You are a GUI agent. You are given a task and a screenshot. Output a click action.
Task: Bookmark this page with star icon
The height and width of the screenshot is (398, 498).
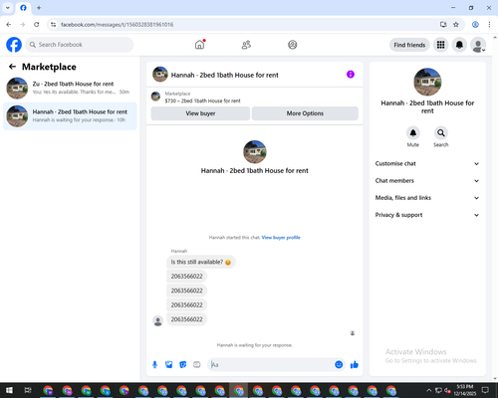(456, 25)
